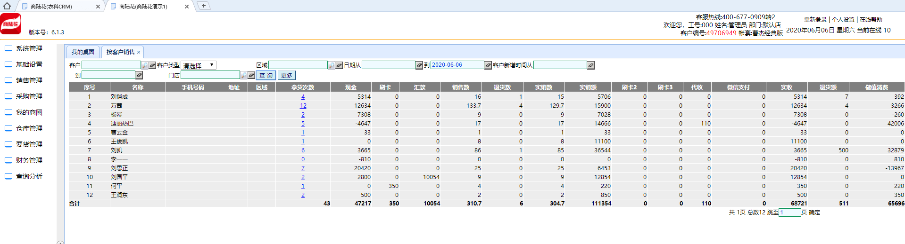Viewport: 905px width, 244px height.
Task: Click the 客户 input field
Action: coord(111,65)
